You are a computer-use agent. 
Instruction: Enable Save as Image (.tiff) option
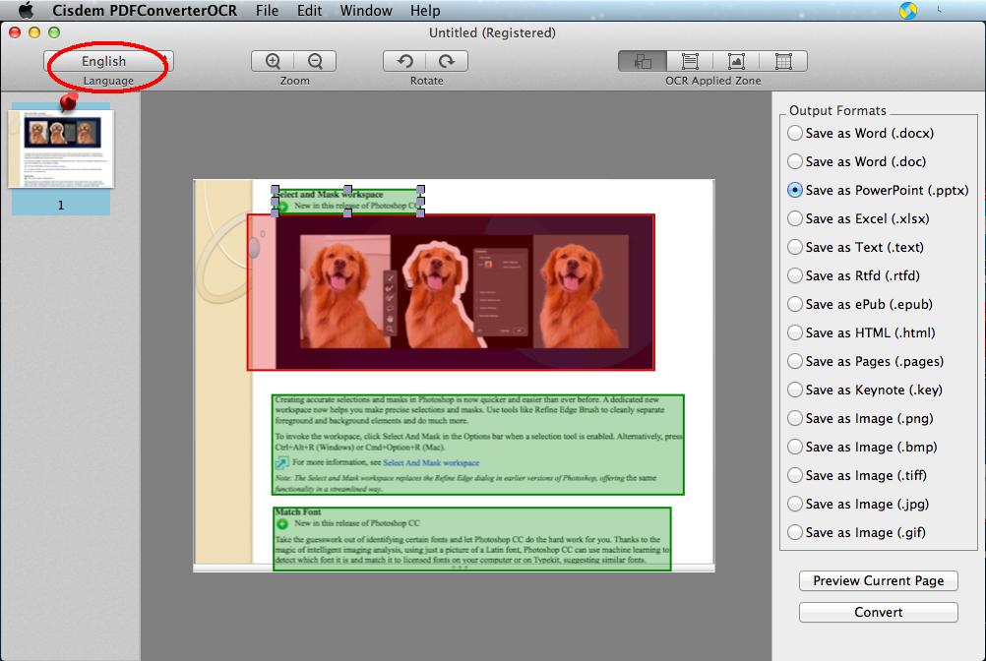tap(795, 475)
